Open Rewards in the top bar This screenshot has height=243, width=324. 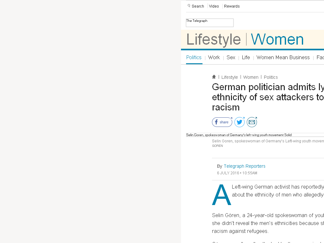pyautogui.click(x=232, y=6)
